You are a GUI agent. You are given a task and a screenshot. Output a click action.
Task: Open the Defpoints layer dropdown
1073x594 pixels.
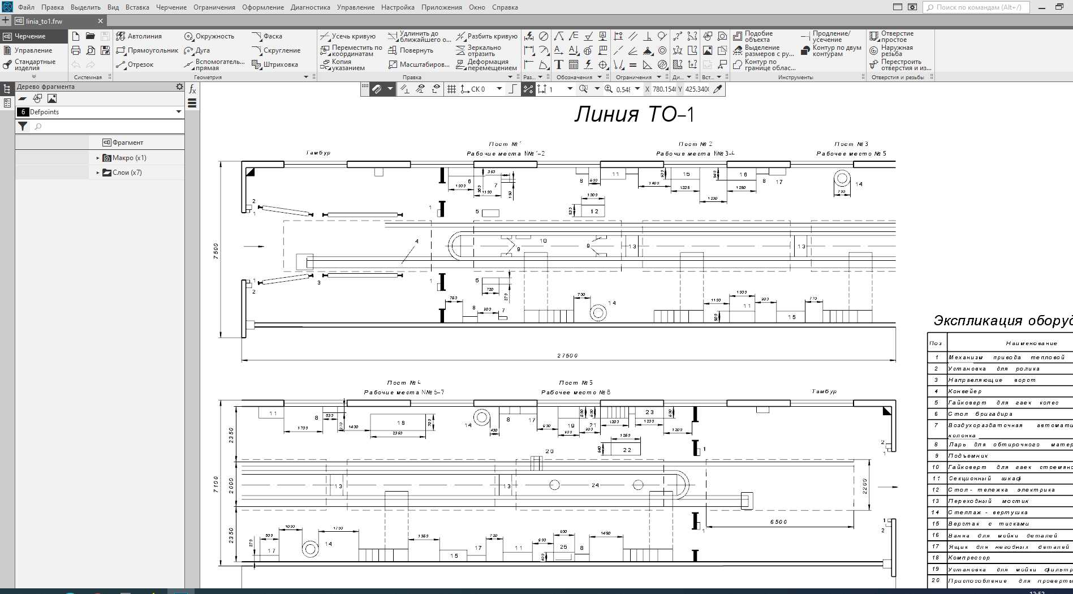tap(179, 112)
